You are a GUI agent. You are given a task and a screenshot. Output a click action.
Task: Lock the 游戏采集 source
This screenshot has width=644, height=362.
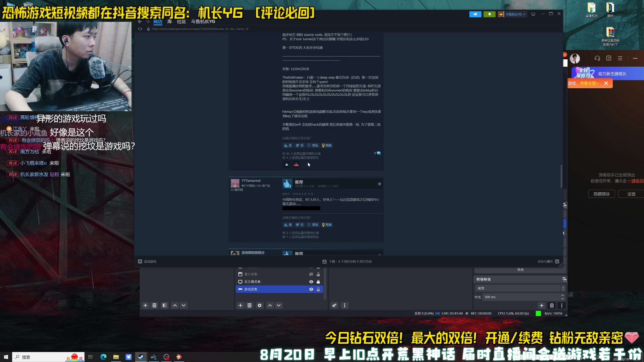tap(318, 289)
